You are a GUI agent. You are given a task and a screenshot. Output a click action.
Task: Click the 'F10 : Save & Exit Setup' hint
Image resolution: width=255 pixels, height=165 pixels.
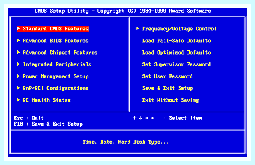tap(48, 124)
